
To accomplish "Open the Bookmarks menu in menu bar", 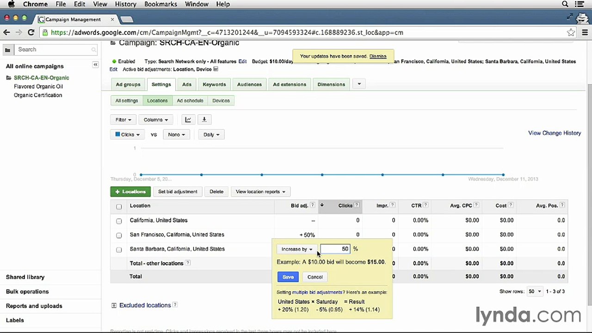I will coord(160,4).
